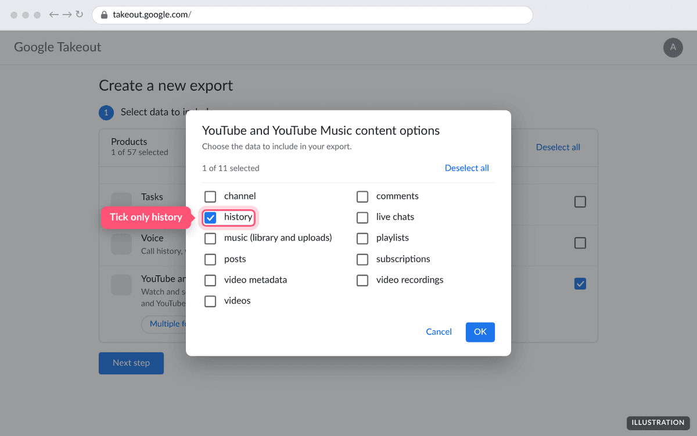The image size is (697, 436).
Task: Click the Voice product icon
Action: pos(121,244)
